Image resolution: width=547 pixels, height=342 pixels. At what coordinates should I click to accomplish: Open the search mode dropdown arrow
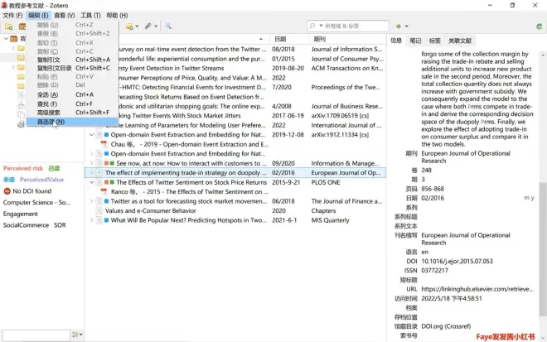point(321,26)
